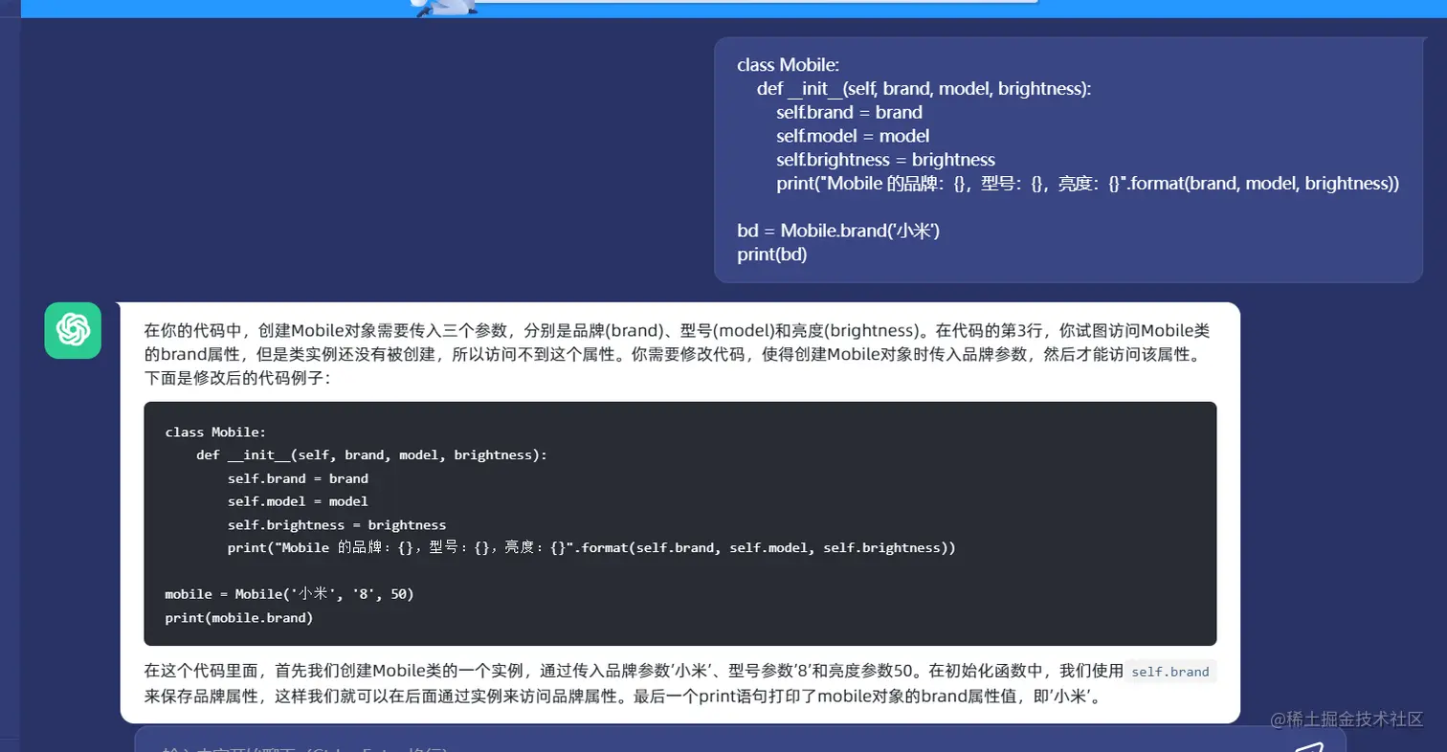Click the inline code 'self.brand' tag
1447x752 pixels.
click(x=1169, y=672)
